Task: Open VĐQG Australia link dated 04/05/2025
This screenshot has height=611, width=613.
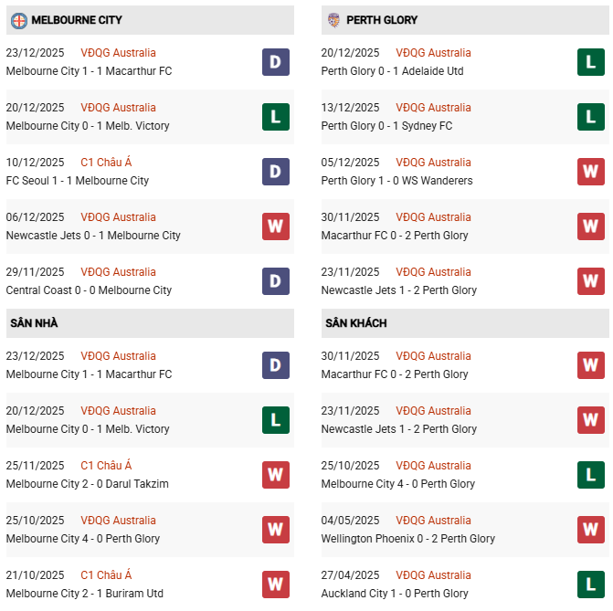Action: (433, 521)
